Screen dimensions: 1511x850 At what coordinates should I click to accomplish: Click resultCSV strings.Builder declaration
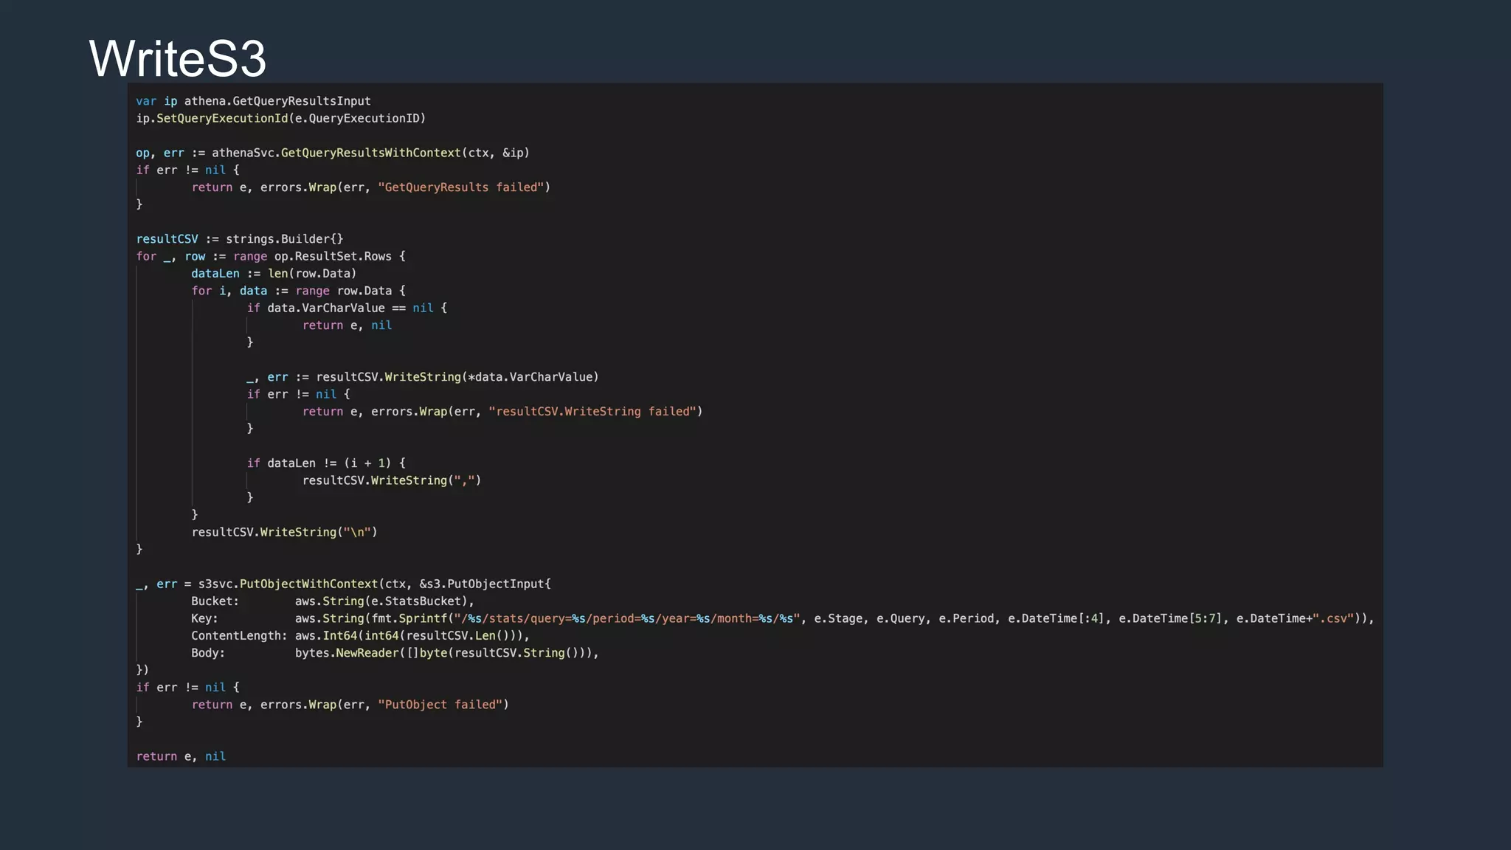239,239
